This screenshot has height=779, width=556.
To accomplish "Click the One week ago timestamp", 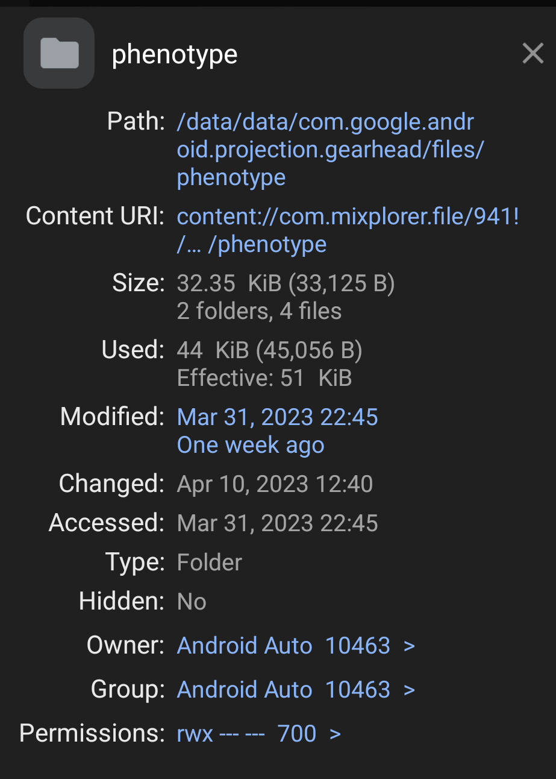I will pos(250,444).
